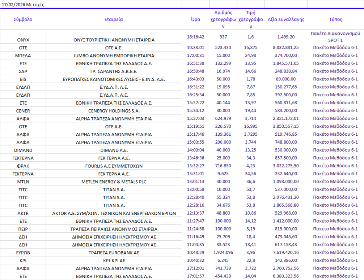
Task: Select the ΕΥΡΩΒ symbol cell
Action: pyautogui.click(x=23, y=253)
